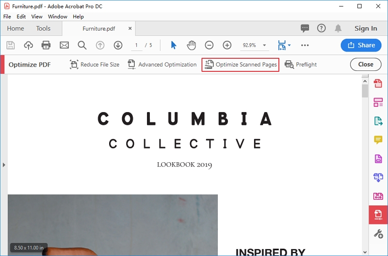Switch to the Tools tab

point(43,29)
